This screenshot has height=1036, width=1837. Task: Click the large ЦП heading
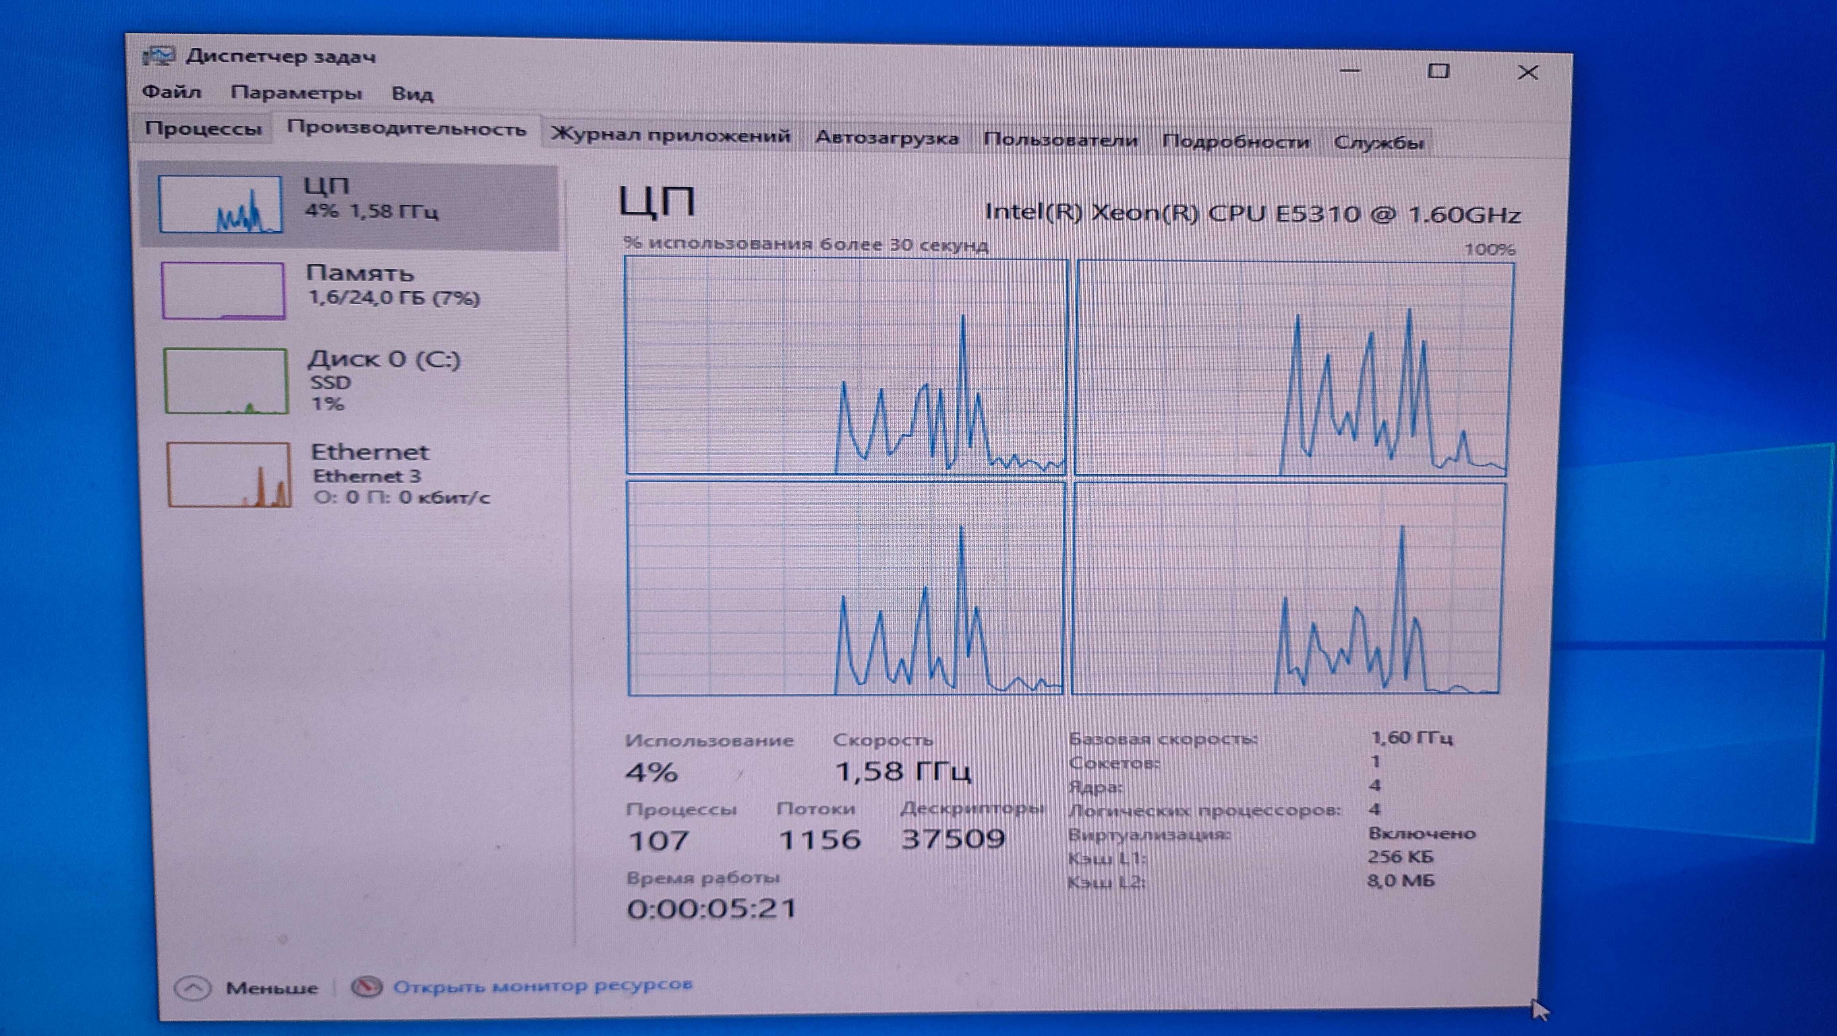657,202
